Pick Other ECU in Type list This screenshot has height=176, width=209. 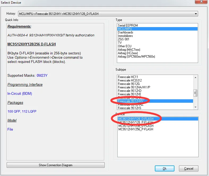click(157, 46)
